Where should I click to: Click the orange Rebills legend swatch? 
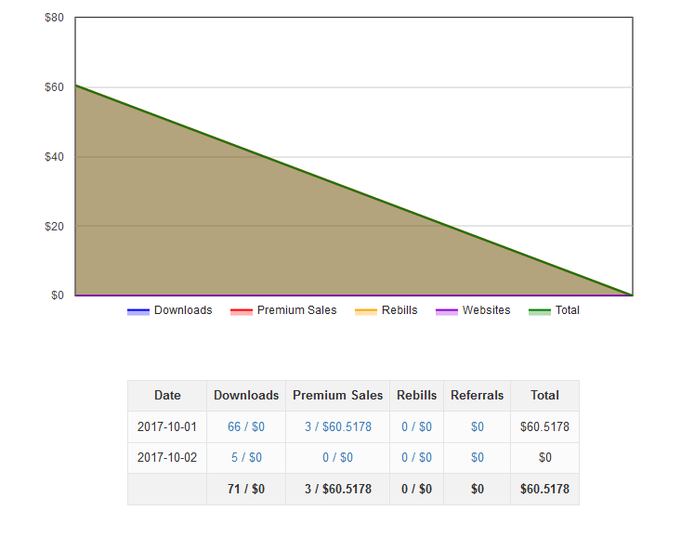coord(366,311)
